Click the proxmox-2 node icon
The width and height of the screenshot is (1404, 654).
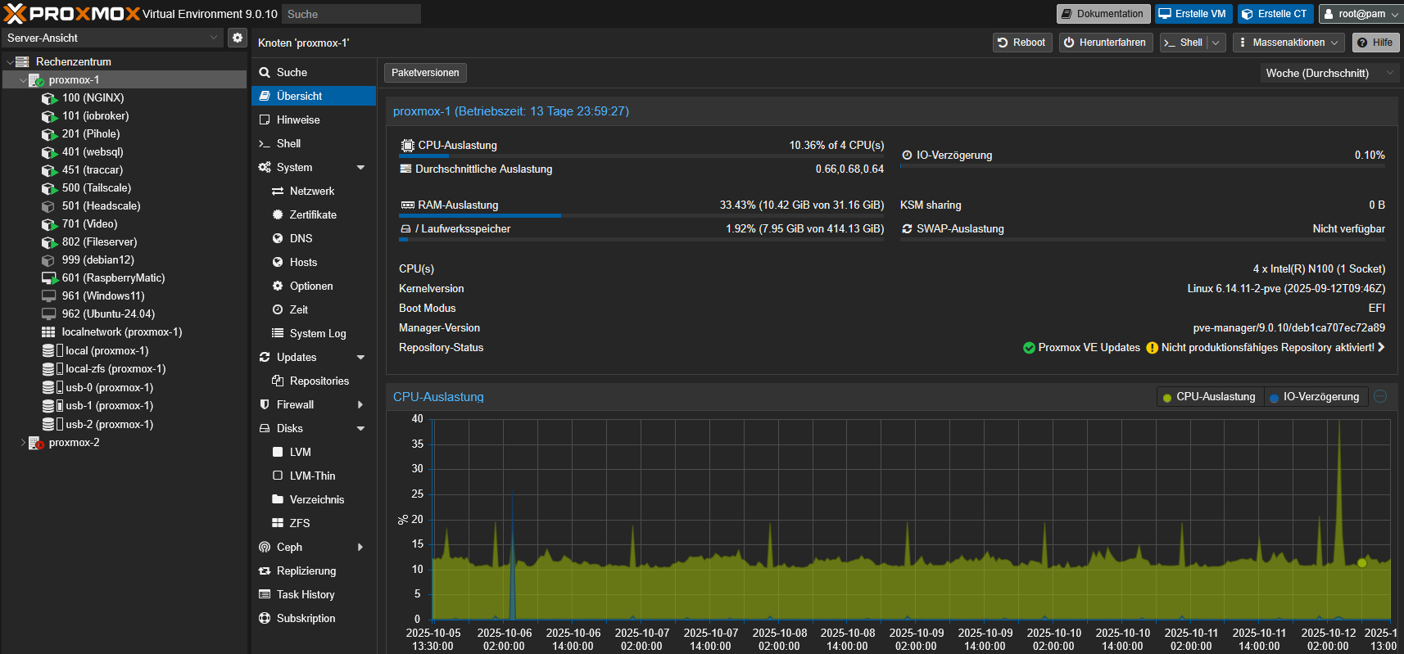pos(36,443)
